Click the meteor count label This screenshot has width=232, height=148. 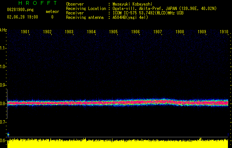pyautogui.click(x=52, y=11)
